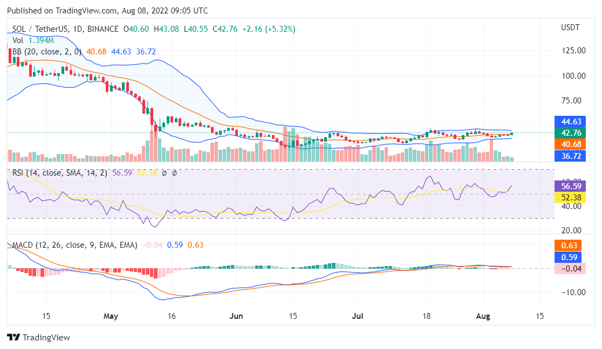Click the second Ø symbol in RSI legend
602x349 pixels.
pyautogui.click(x=174, y=174)
